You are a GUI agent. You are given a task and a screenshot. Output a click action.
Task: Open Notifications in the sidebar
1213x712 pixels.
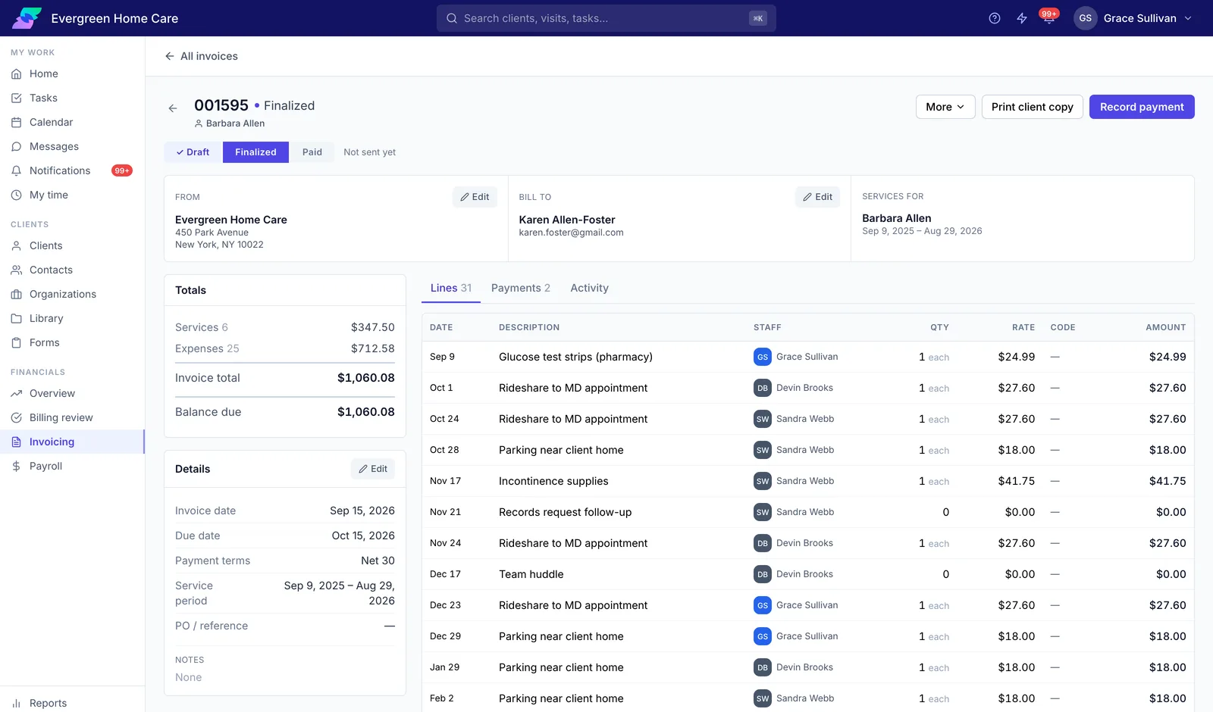pyautogui.click(x=72, y=170)
